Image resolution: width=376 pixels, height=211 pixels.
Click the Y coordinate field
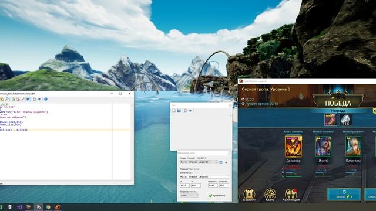196,185
